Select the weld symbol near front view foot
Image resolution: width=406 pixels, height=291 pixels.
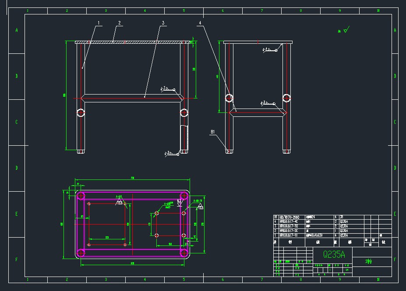(x=171, y=153)
